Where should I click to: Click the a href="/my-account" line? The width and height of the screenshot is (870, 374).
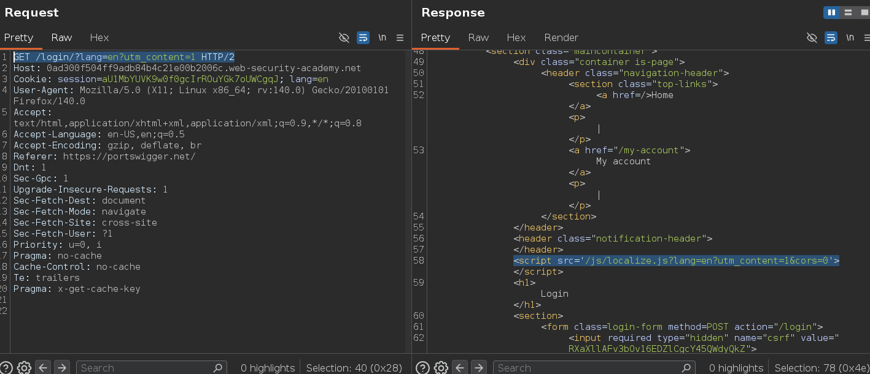coord(629,150)
